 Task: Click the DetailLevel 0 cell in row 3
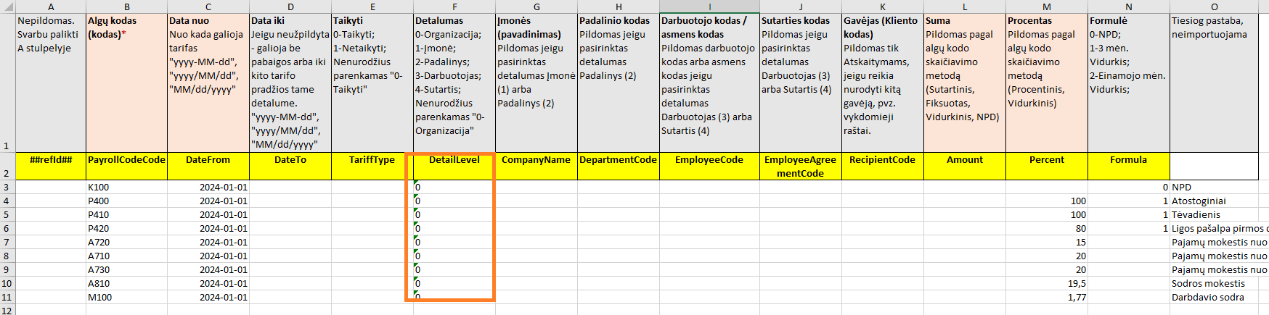pyautogui.click(x=454, y=187)
